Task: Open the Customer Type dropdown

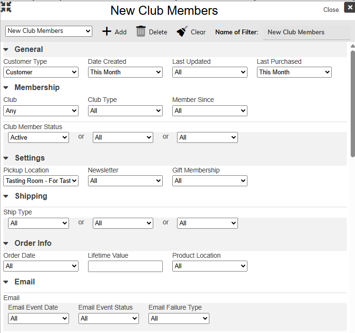Action: pos(41,72)
